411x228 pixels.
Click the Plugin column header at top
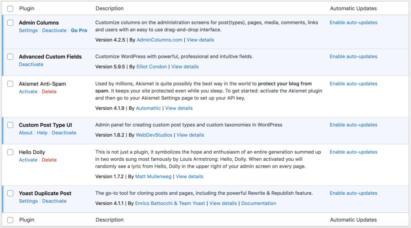click(x=27, y=8)
